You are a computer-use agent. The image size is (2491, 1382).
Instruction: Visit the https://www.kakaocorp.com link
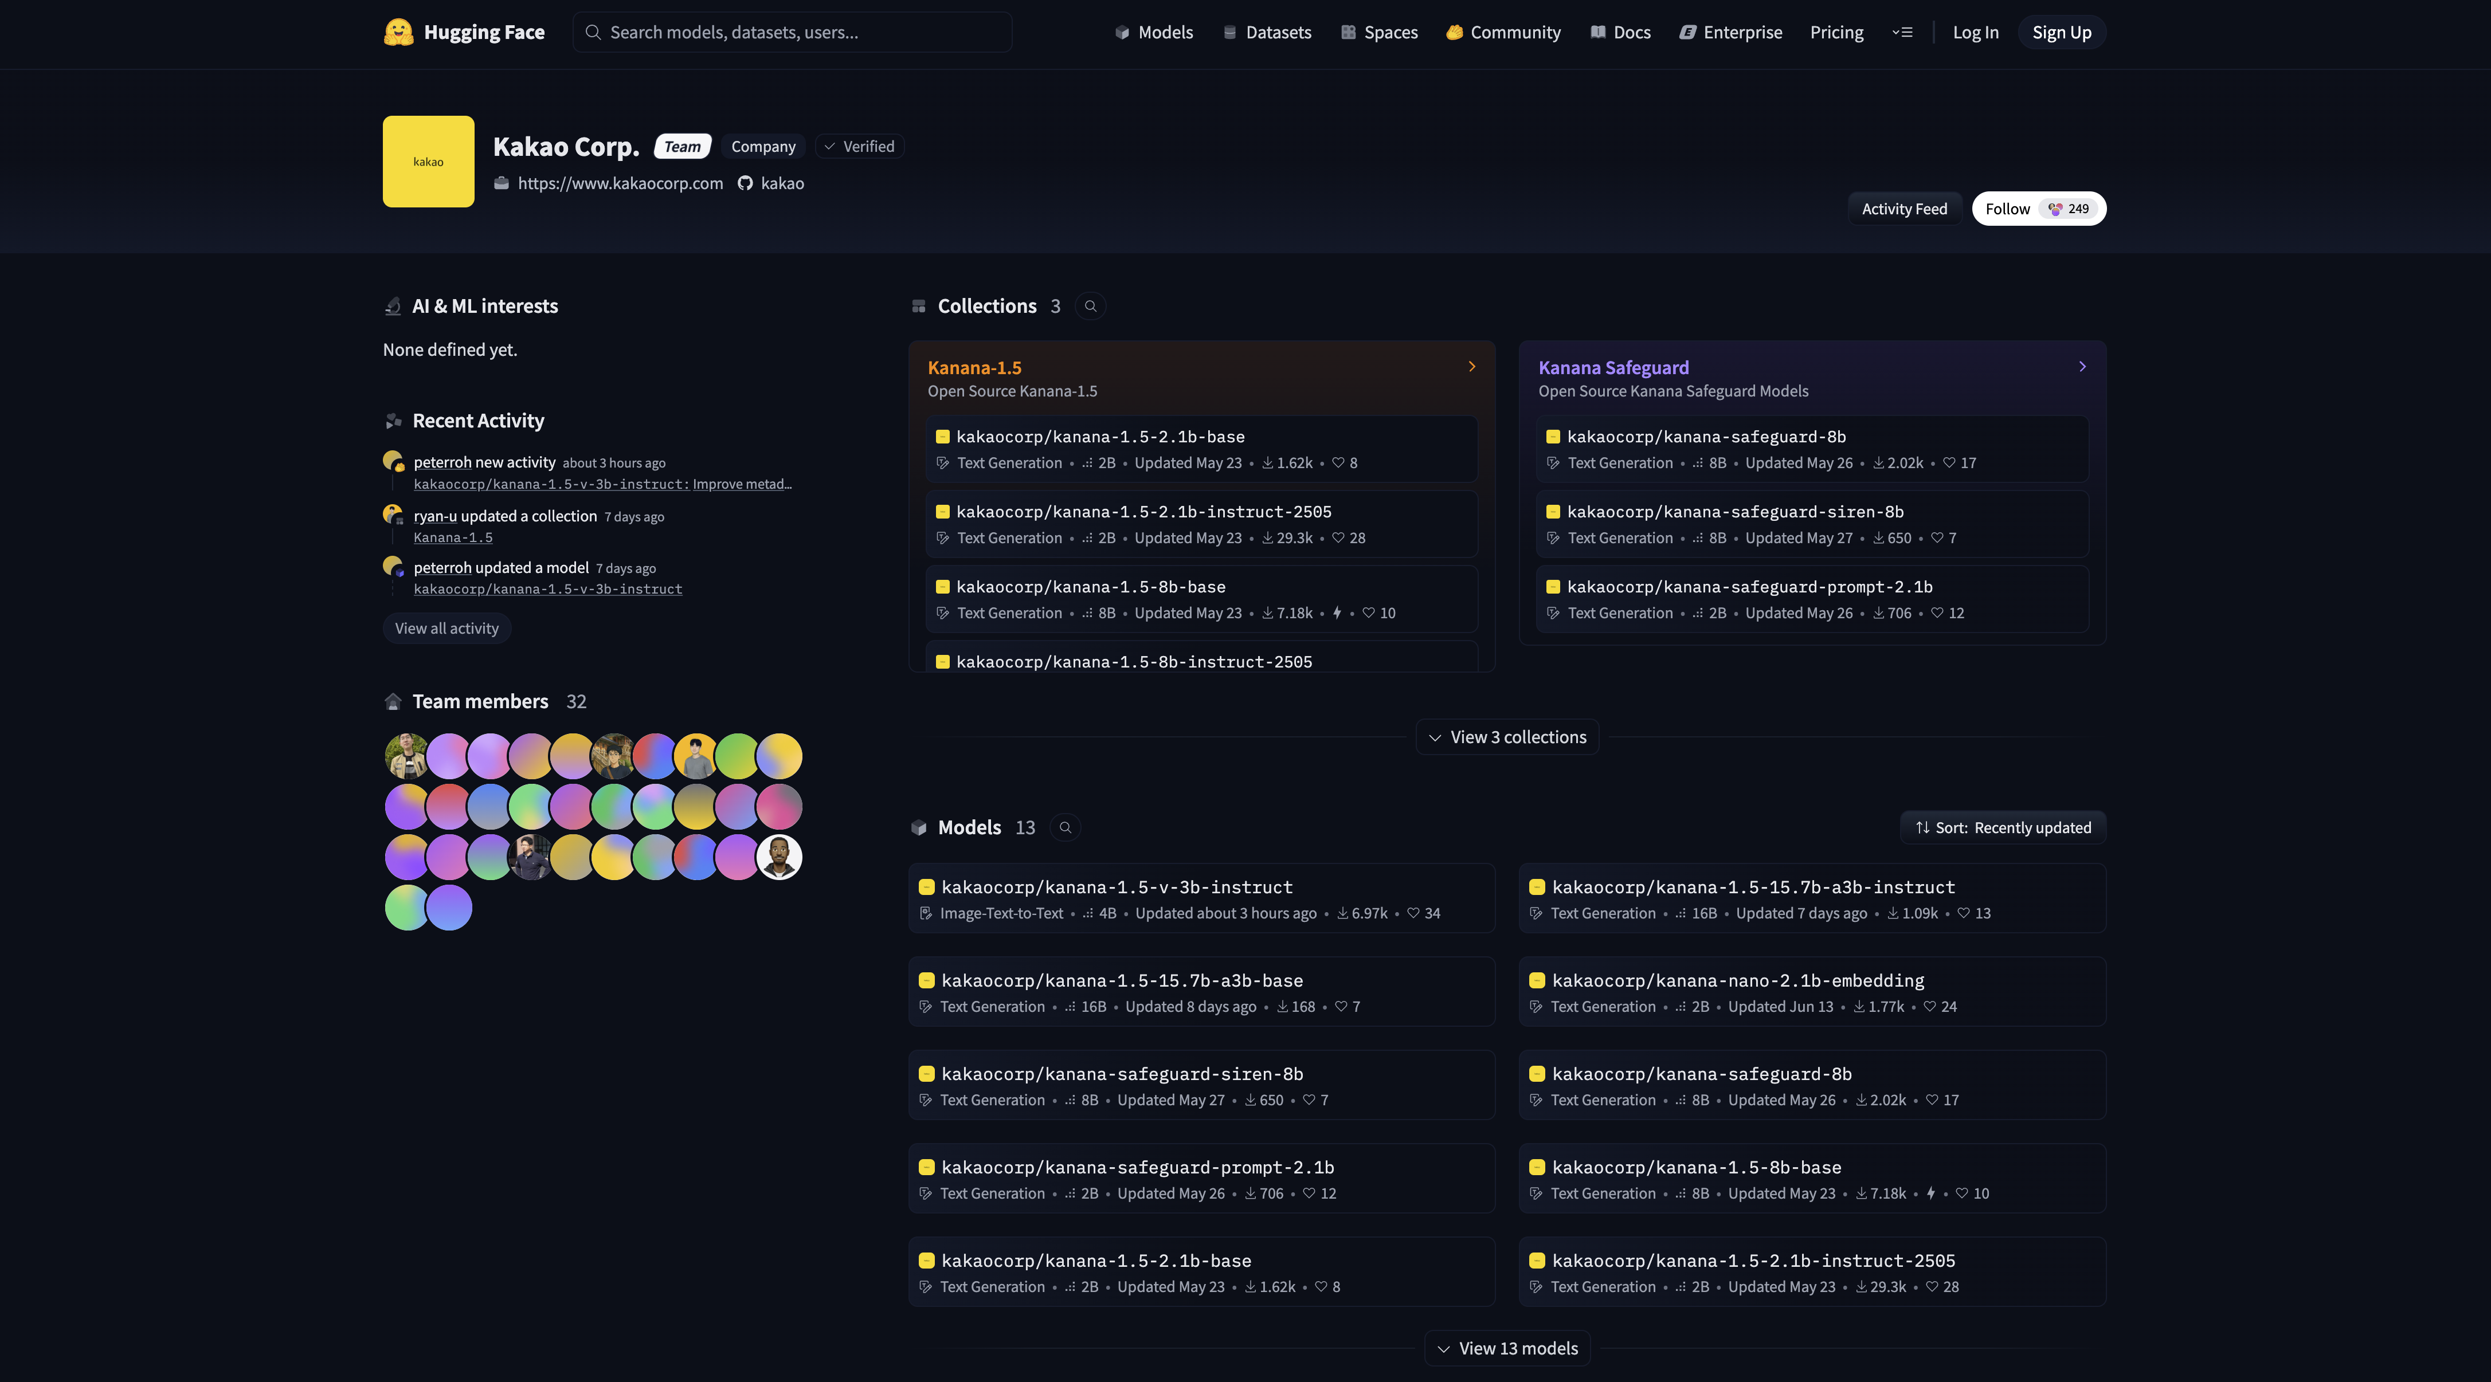coord(620,183)
